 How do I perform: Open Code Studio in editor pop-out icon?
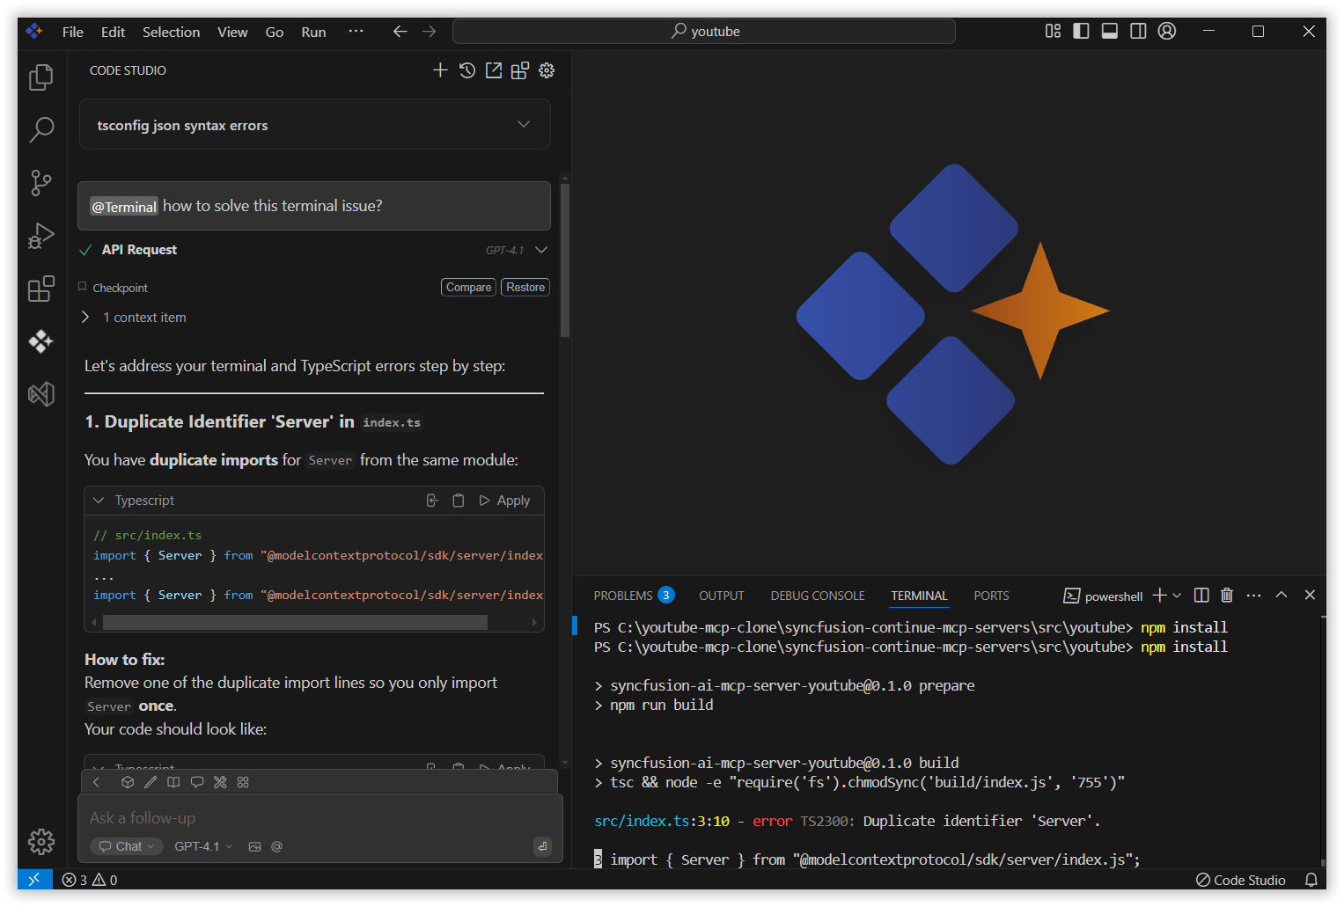pos(494,70)
